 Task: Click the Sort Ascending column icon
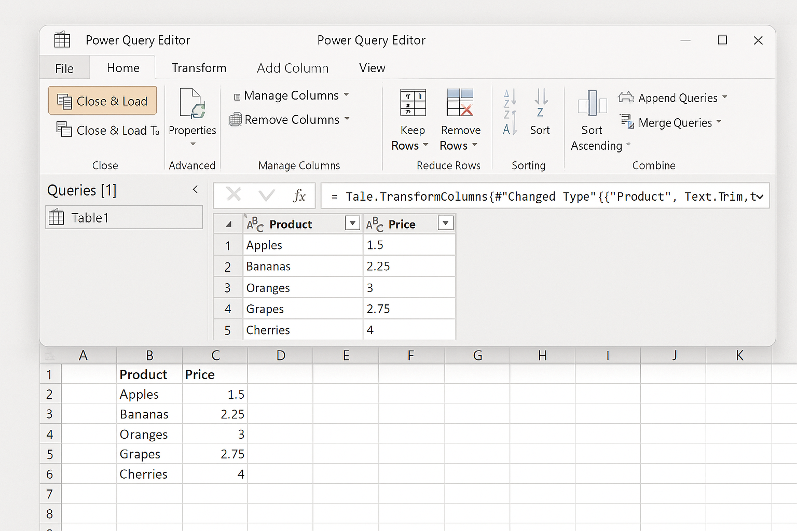[592, 103]
